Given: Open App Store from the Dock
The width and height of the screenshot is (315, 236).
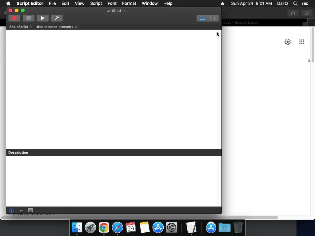Looking at the screenshot, I should click(158, 227).
